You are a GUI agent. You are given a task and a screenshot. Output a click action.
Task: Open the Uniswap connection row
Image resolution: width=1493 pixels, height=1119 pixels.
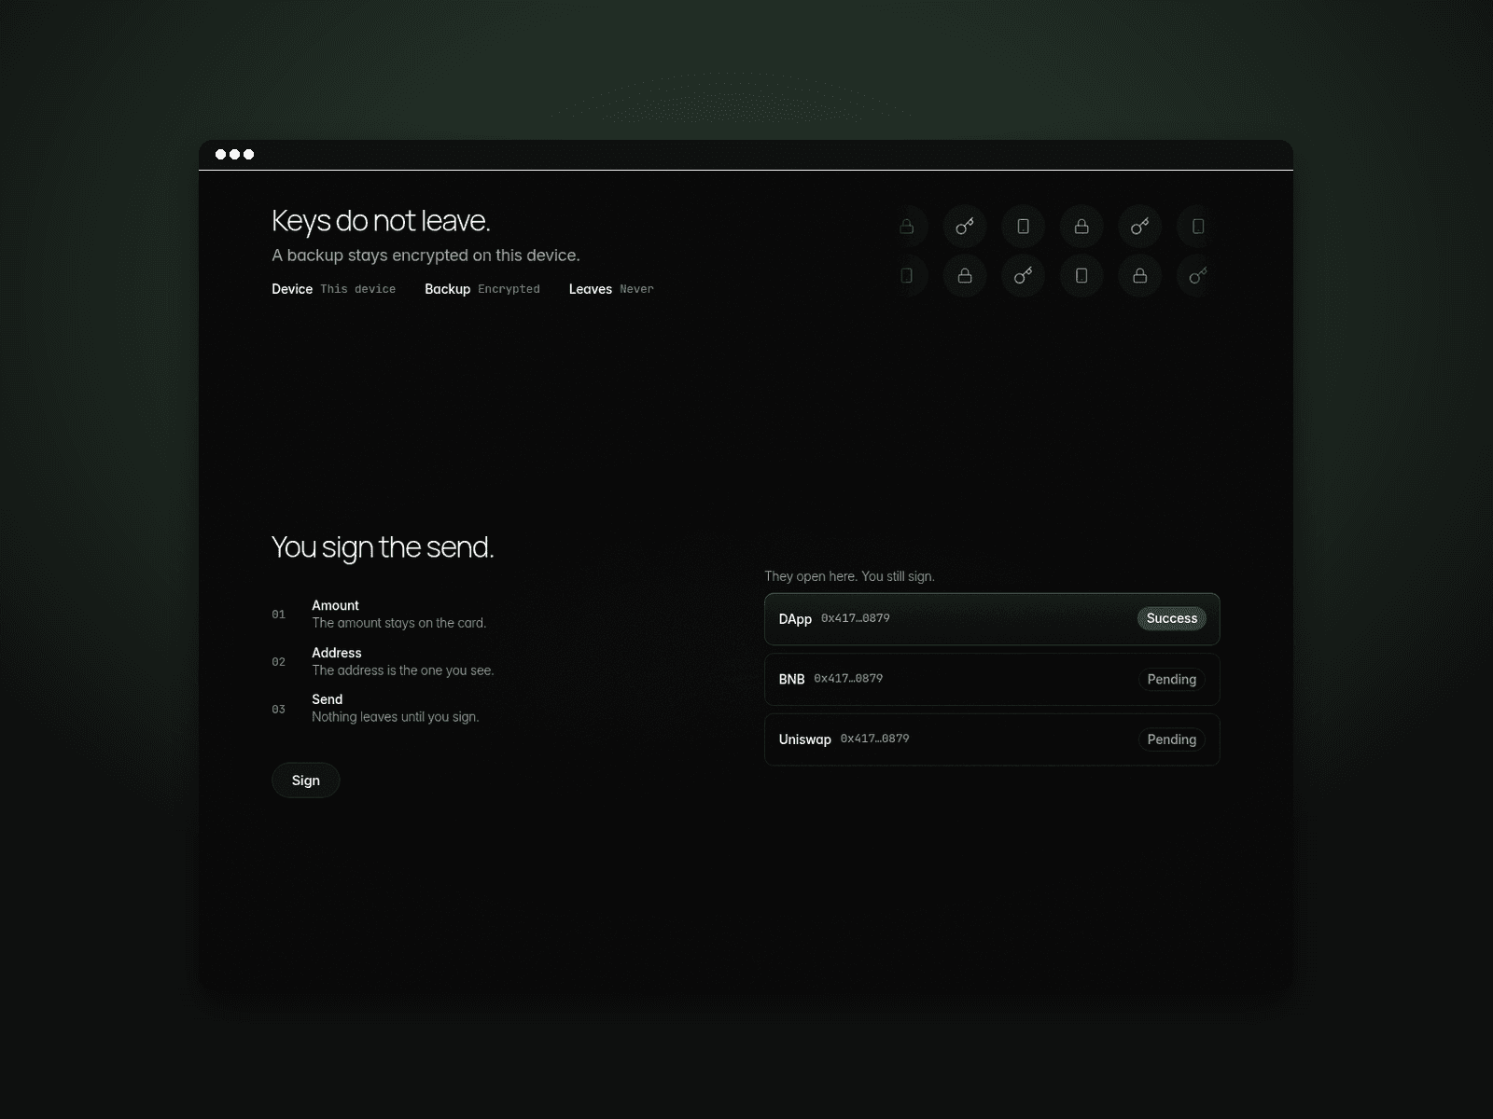point(992,739)
